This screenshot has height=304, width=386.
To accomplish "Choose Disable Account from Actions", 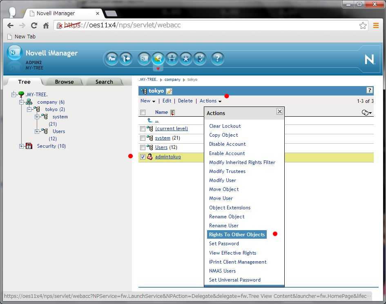I will click(227, 144).
